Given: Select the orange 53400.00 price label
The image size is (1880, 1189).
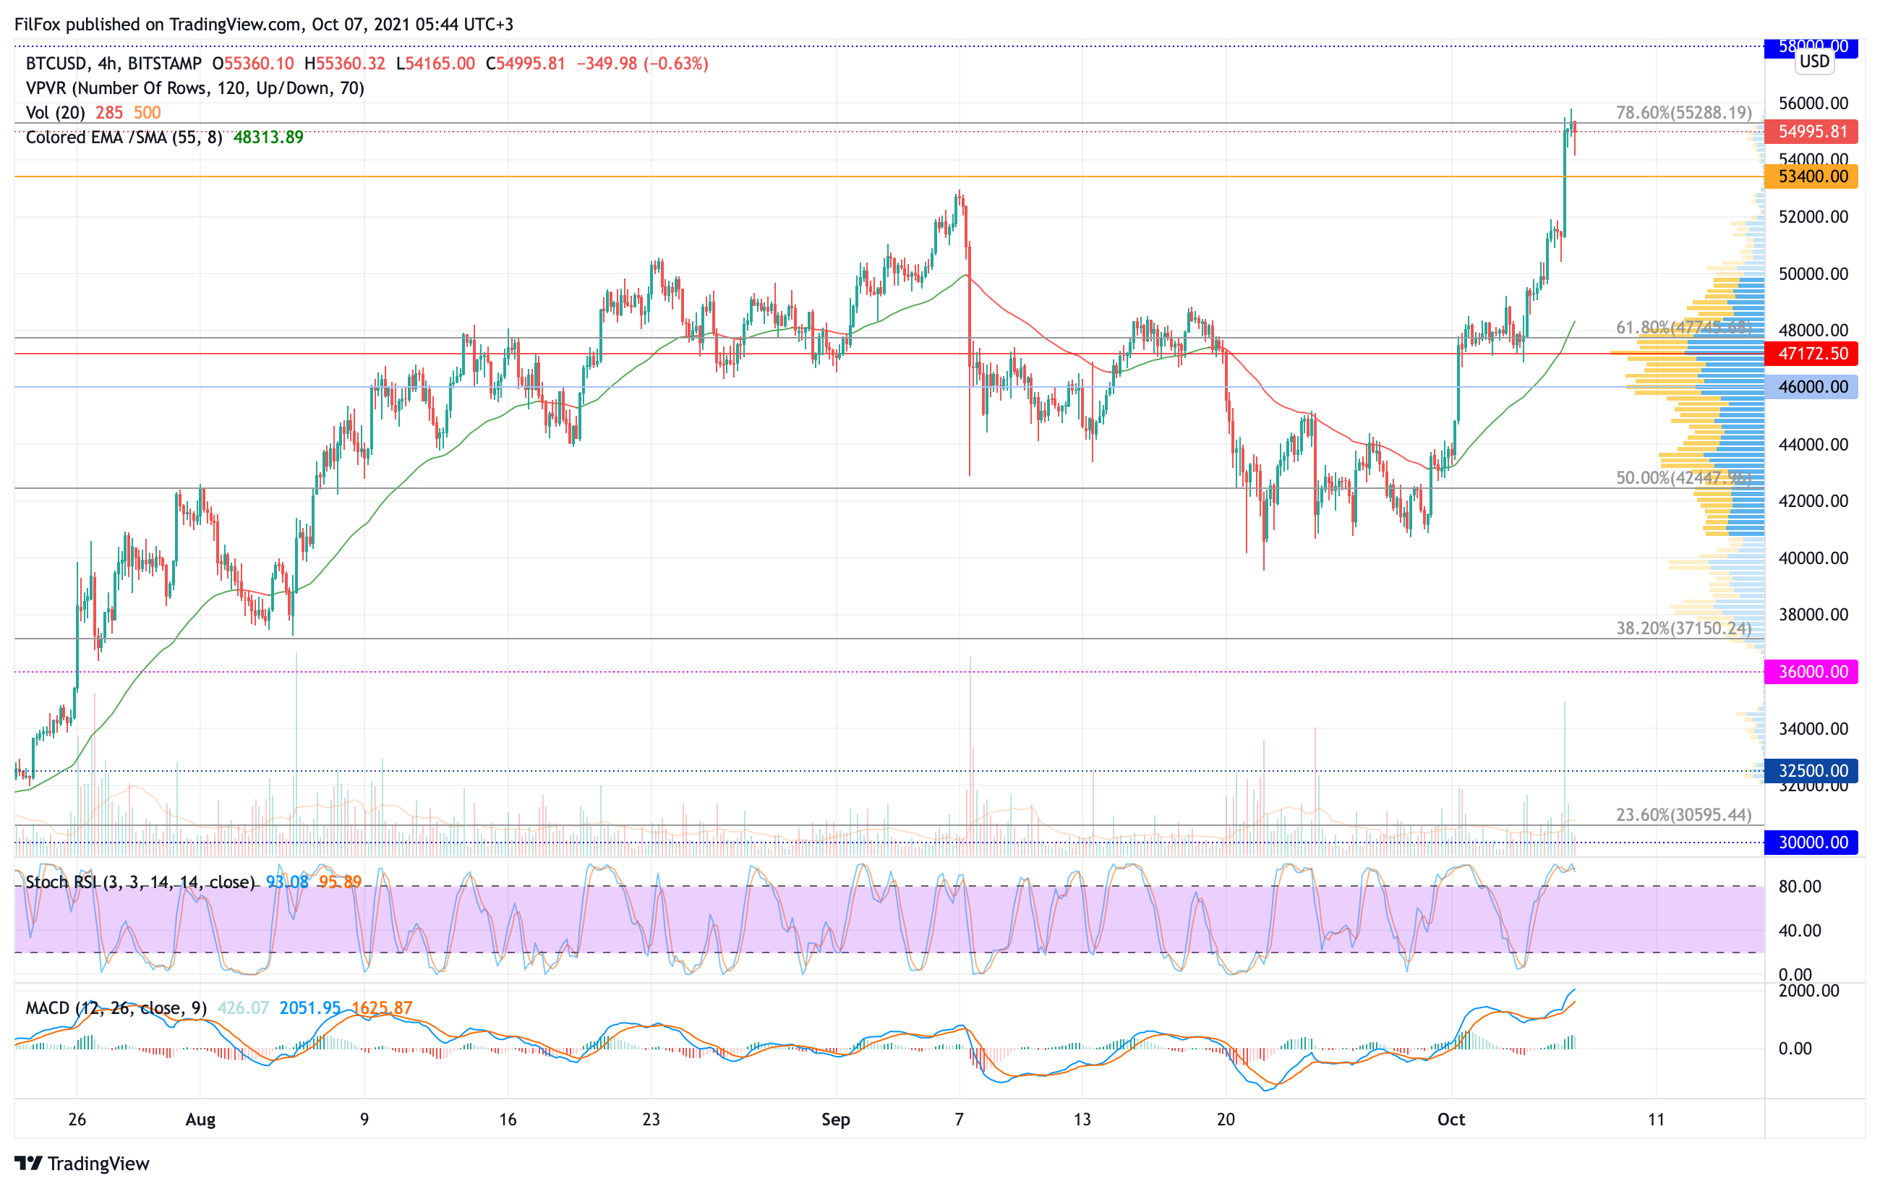Looking at the screenshot, I should tap(1811, 176).
